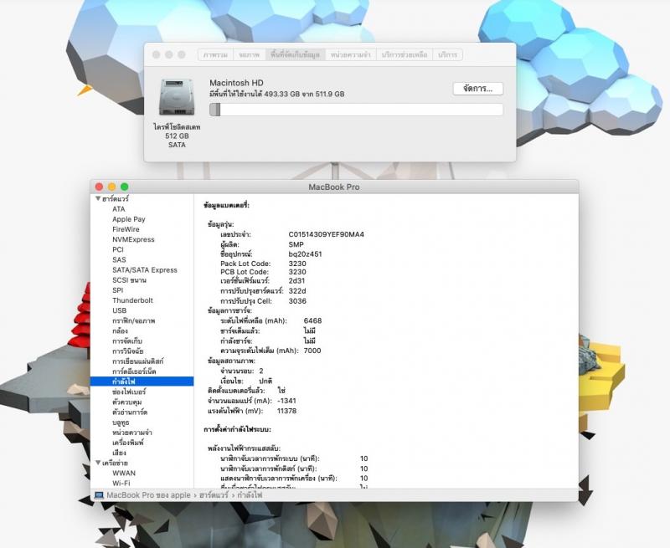This screenshot has height=548, width=670.
Task: Select Wi-Fi in the network list
Action: (x=121, y=484)
